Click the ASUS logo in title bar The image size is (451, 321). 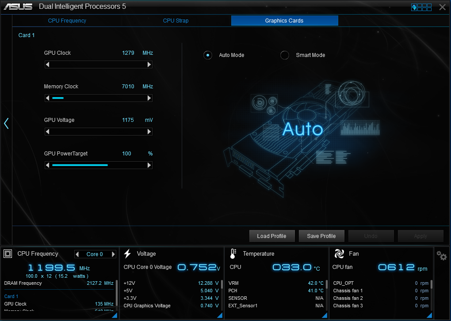click(x=18, y=6)
